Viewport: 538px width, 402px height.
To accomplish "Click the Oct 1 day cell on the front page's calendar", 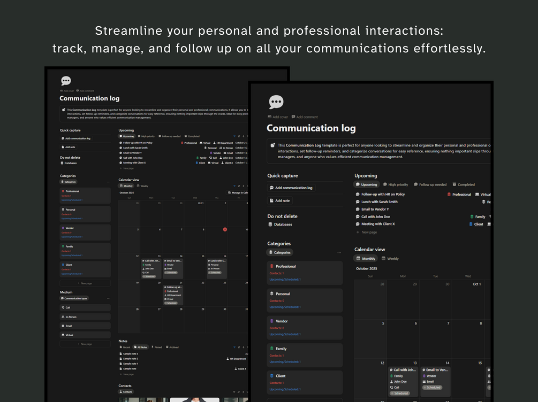I will click(x=468, y=300).
